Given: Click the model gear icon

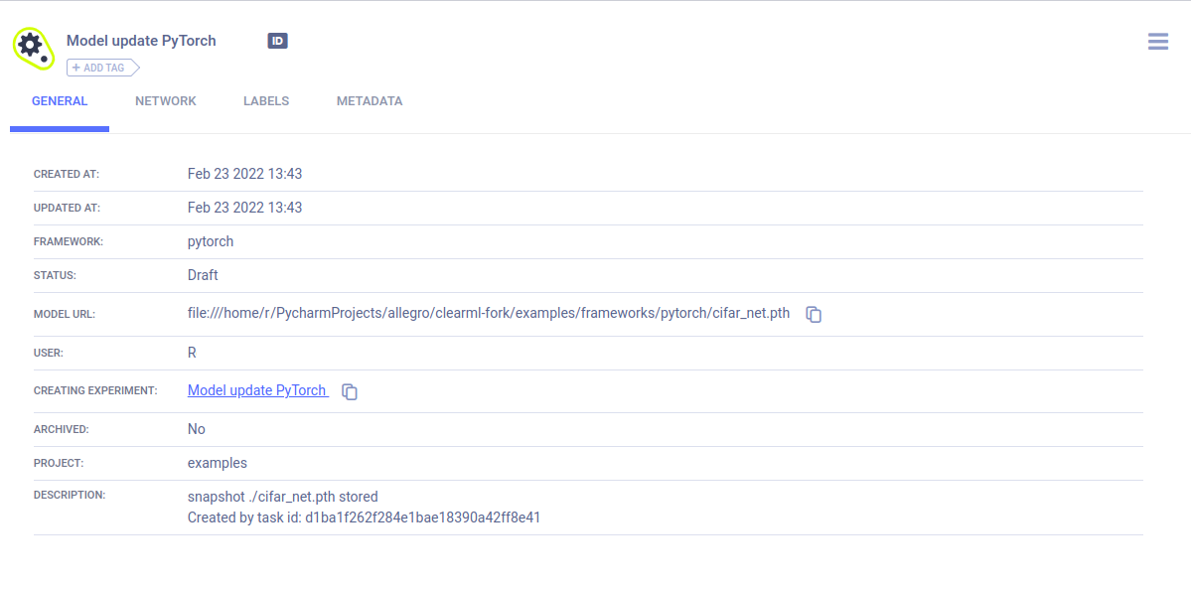Looking at the screenshot, I should 32,47.
